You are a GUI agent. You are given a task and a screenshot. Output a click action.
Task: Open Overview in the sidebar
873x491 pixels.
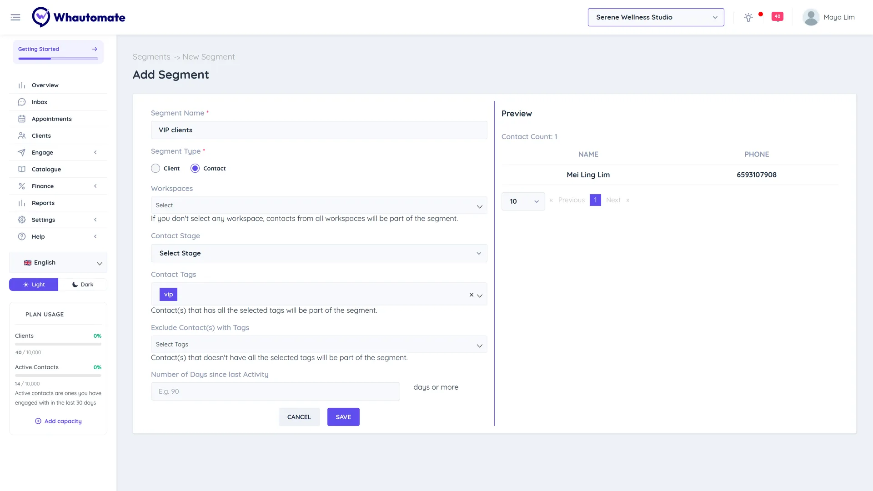[58, 85]
